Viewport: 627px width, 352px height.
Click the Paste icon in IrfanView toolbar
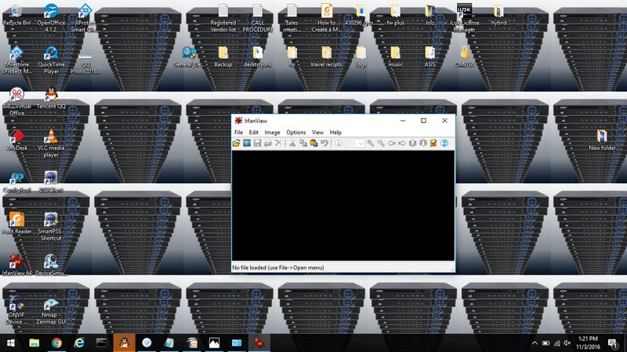(x=313, y=143)
